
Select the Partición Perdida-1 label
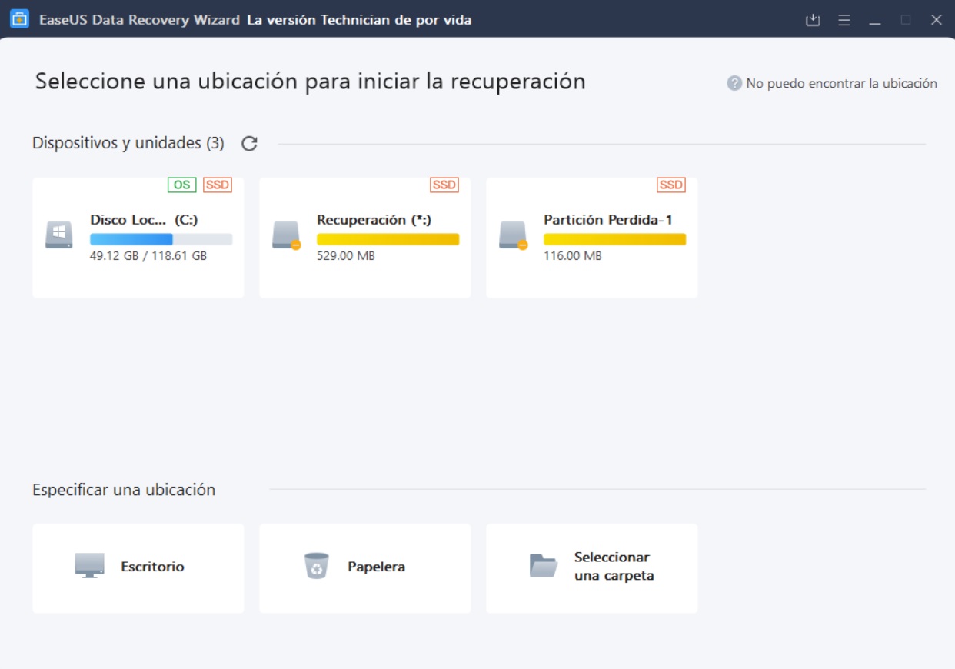pyautogui.click(x=608, y=220)
